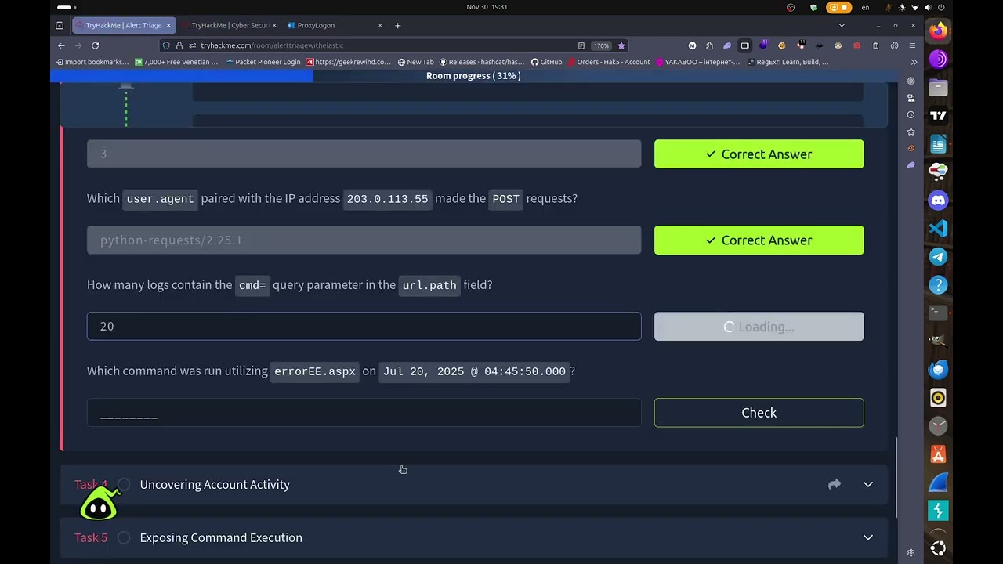Close the ProxyLogon tab

pos(380,25)
